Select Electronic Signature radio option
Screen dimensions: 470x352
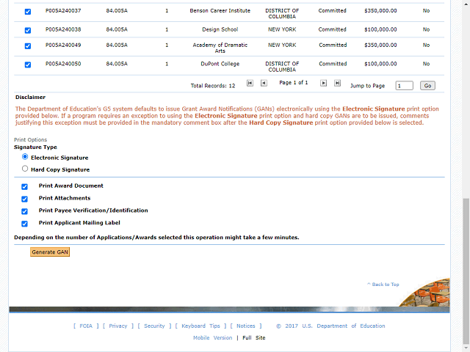[x=25, y=157]
